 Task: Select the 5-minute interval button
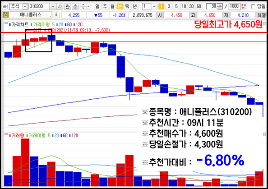pos(176,6)
